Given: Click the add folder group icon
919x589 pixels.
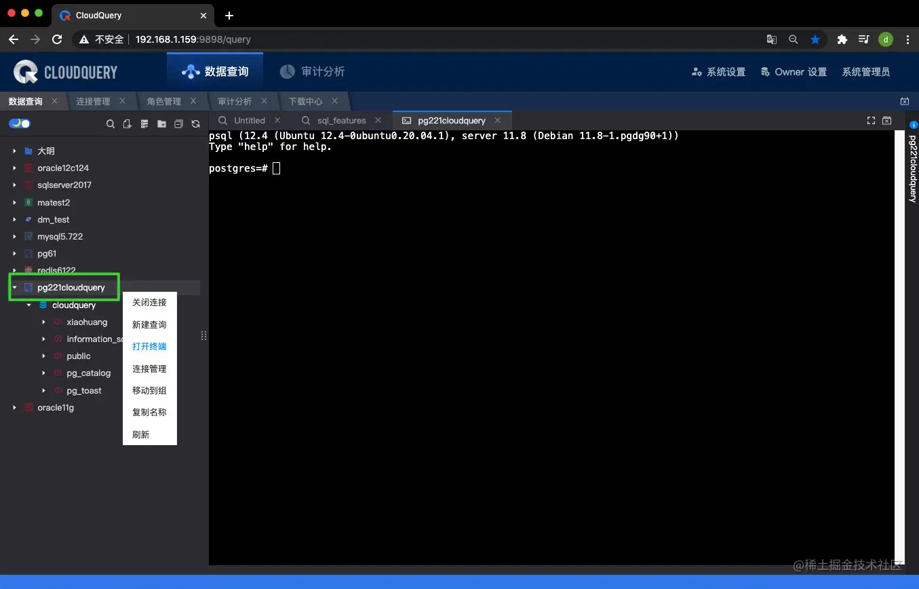Looking at the screenshot, I should point(161,123).
